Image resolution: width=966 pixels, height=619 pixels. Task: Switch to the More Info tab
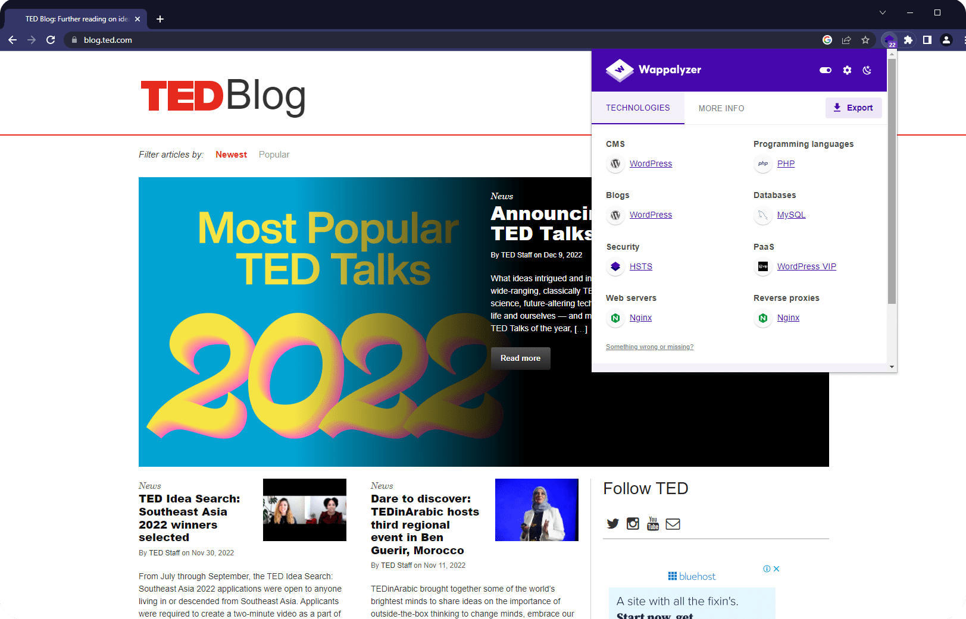(721, 108)
